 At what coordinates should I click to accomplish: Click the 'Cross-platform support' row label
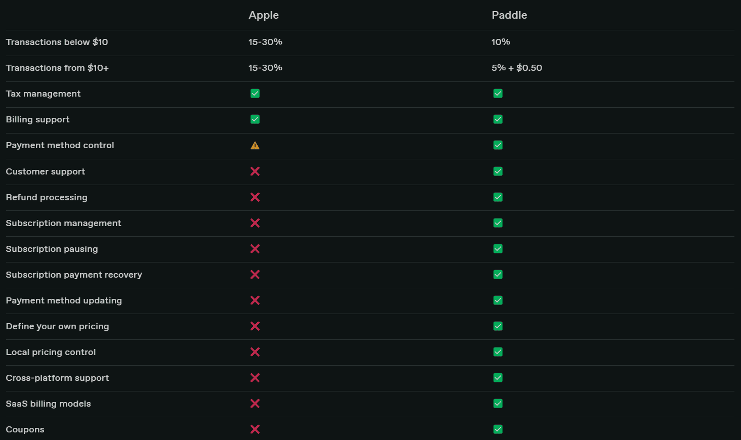(x=57, y=378)
